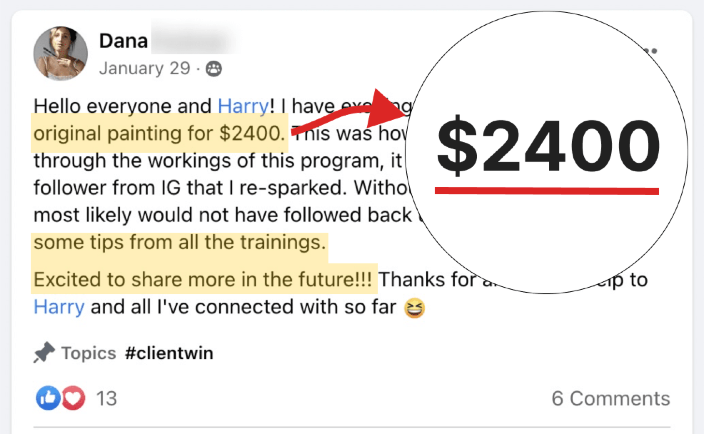Click highlighted "original painting for $2400" text
The width and height of the screenshot is (704, 434).
tap(159, 133)
